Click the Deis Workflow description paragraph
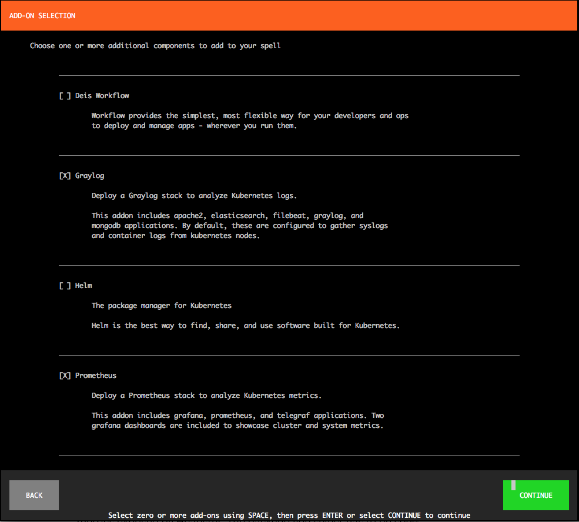 click(x=250, y=121)
